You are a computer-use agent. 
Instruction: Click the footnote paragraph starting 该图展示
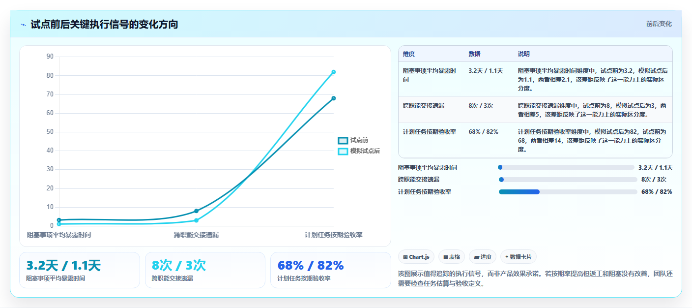pos(535,278)
